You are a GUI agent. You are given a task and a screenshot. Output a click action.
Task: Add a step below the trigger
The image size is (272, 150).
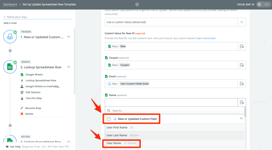tap(10, 51)
